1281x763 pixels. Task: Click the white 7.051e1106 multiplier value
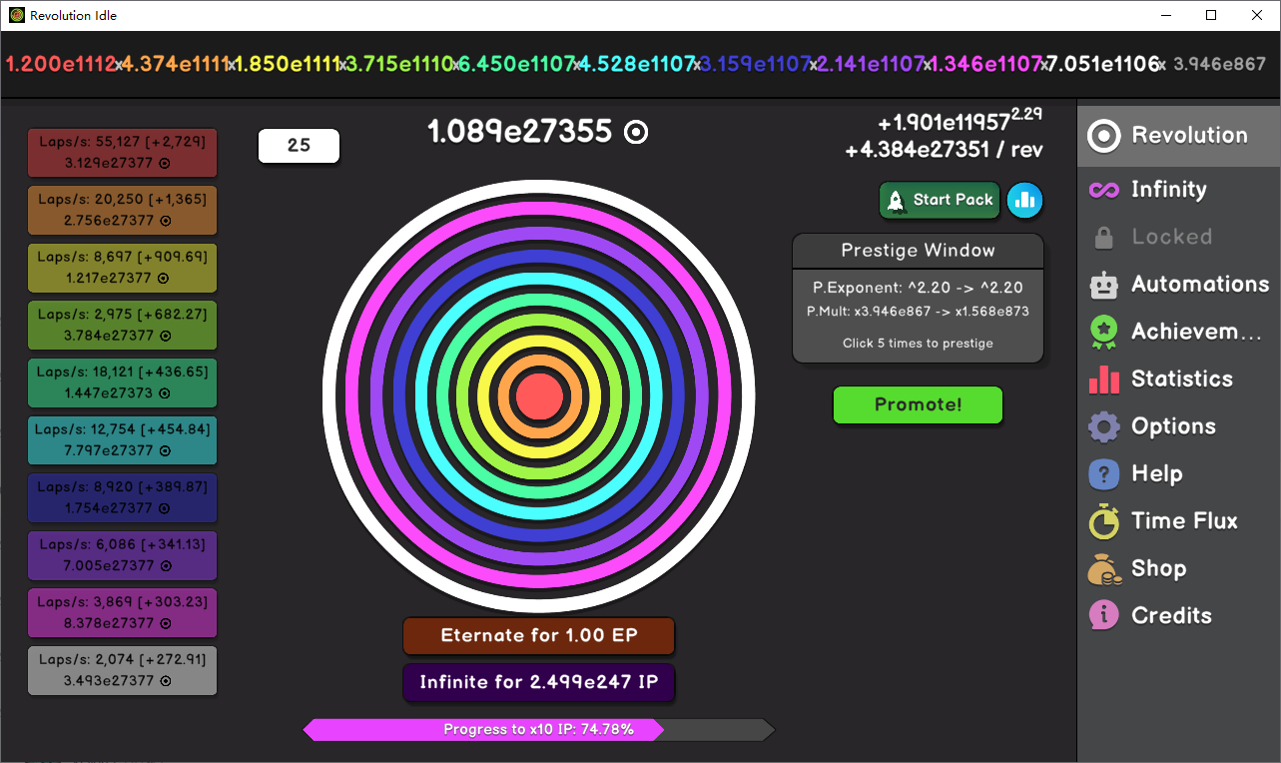coord(1102,64)
